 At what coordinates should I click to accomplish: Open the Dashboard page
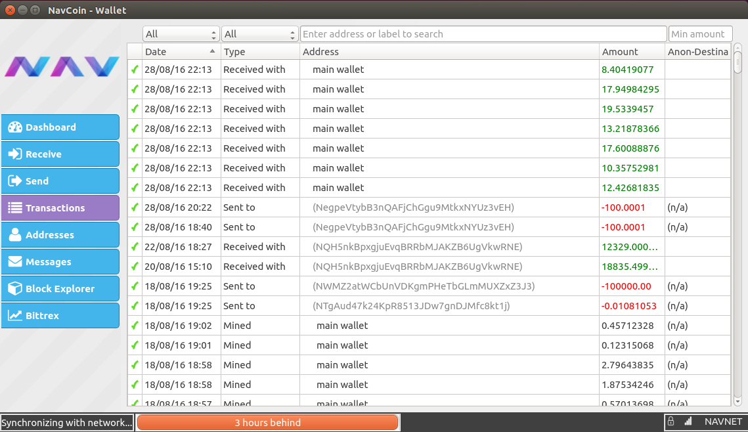(60, 127)
